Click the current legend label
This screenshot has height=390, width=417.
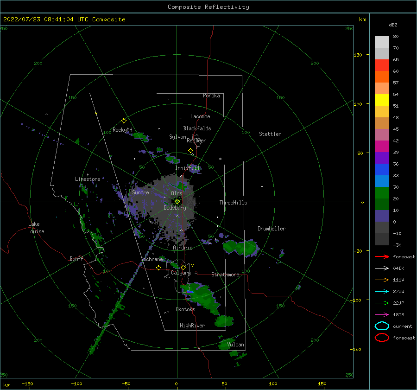coord(403,326)
